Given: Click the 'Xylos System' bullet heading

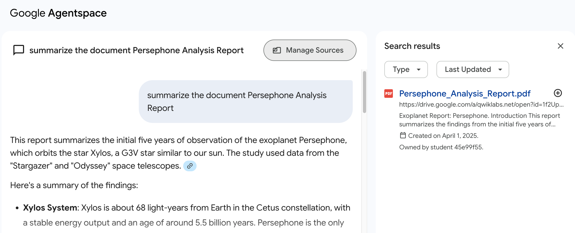Looking at the screenshot, I should (50, 208).
